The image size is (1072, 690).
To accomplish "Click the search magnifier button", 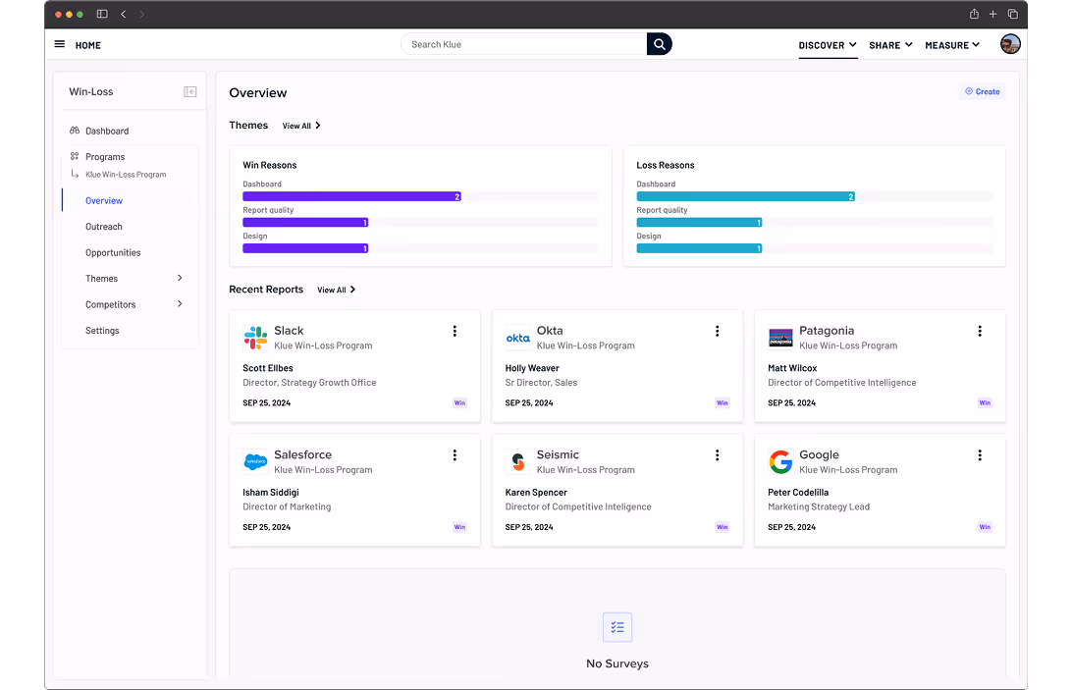I will 659,44.
